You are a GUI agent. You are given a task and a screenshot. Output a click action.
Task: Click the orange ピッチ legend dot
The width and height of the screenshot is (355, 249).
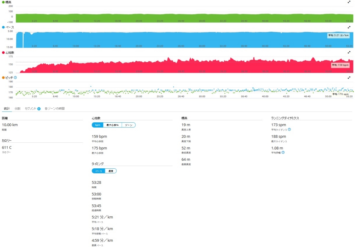[3, 78]
